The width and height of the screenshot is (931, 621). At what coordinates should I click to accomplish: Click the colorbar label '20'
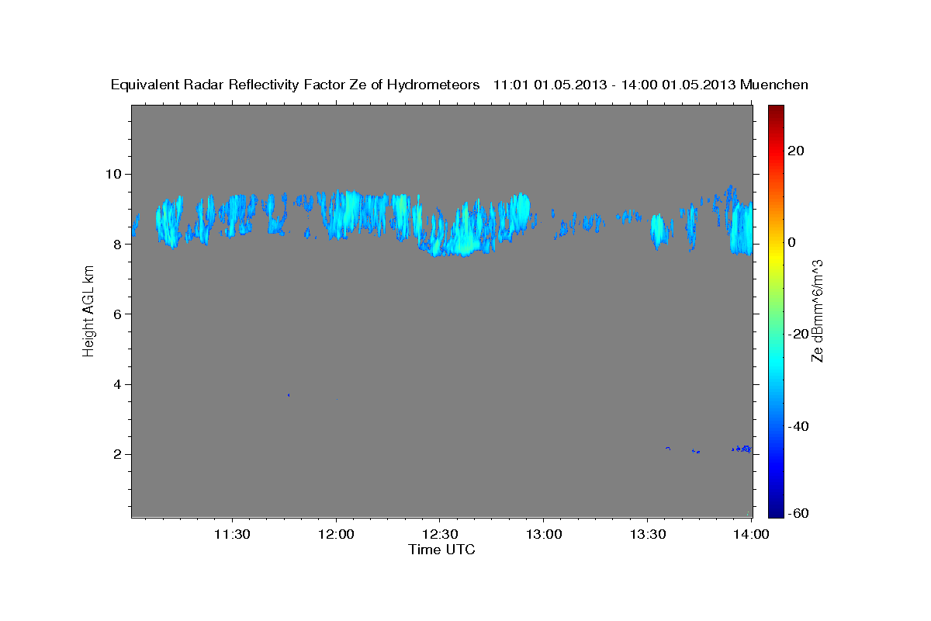[796, 151]
